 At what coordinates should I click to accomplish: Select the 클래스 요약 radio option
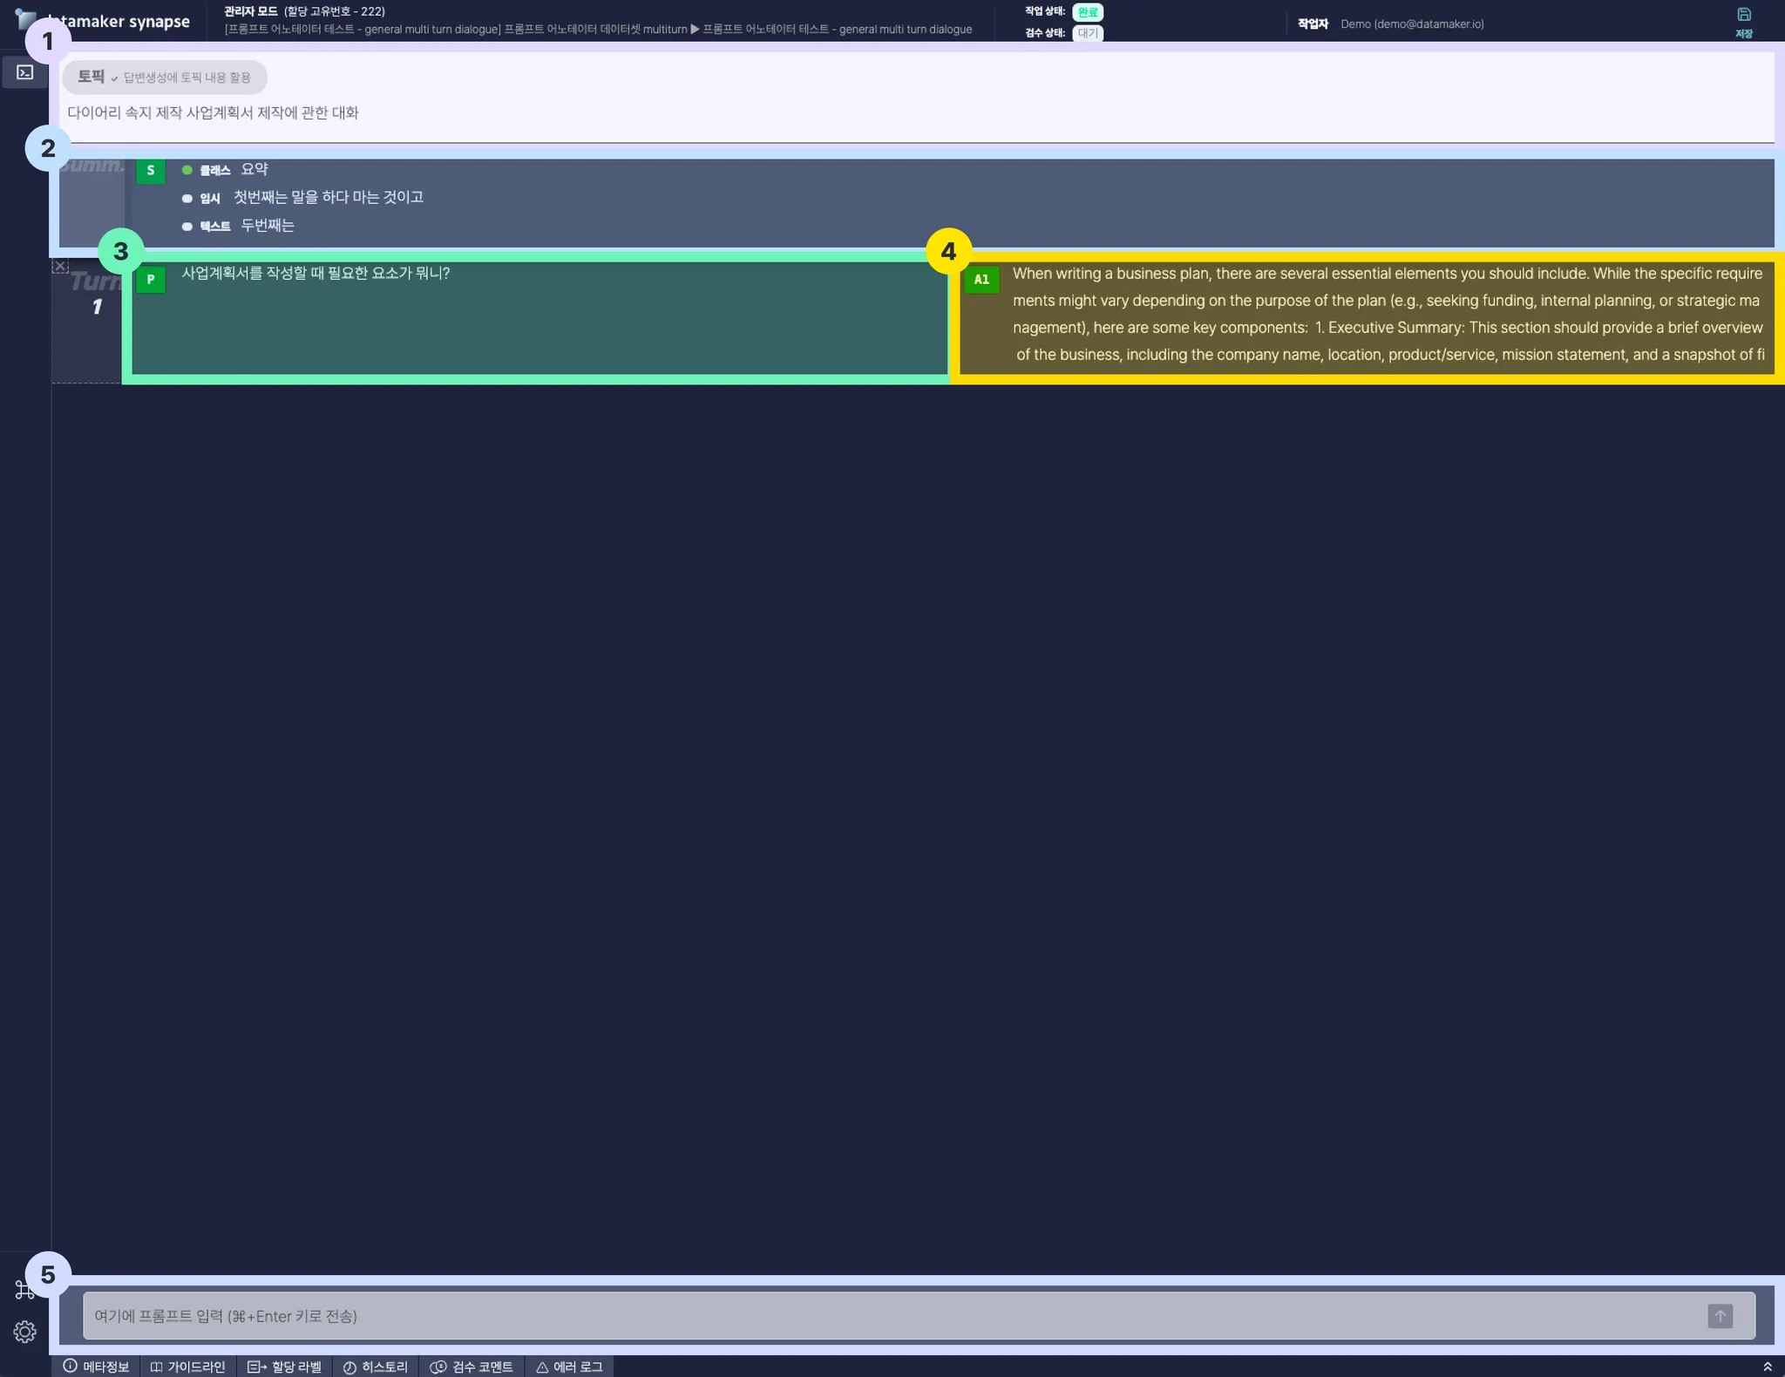187,170
